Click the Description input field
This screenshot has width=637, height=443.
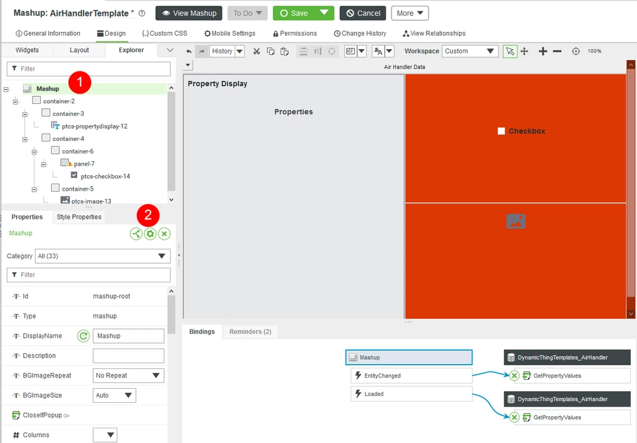pyautogui.click(x=128, y=356)
